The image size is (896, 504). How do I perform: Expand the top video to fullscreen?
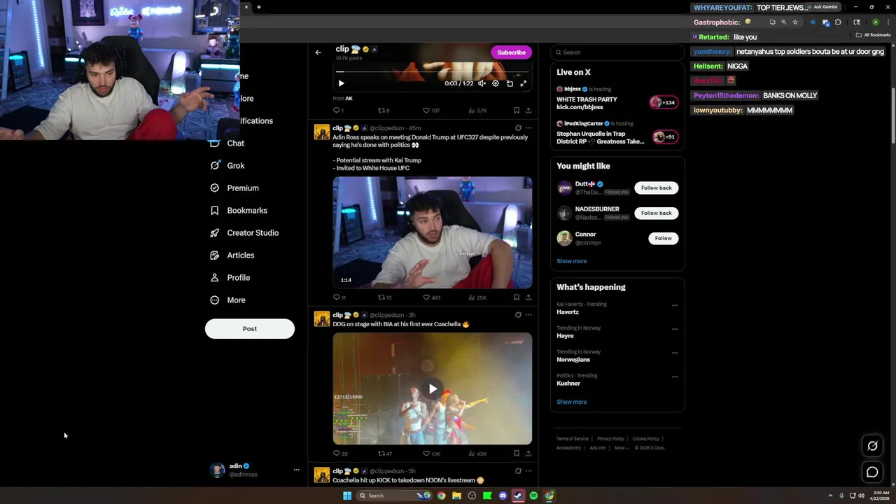(x=523, y=83)
